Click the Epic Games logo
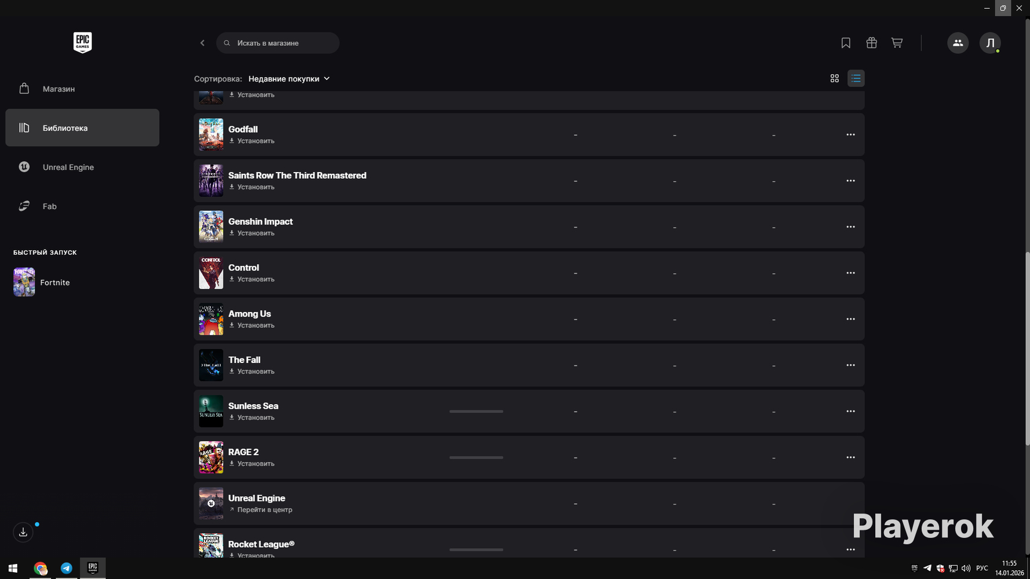 click(82, 42)
